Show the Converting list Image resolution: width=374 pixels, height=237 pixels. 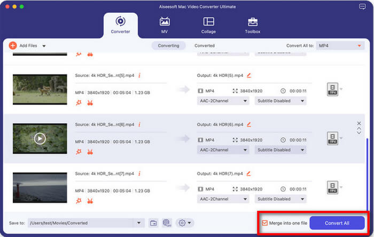click(169, 45)
